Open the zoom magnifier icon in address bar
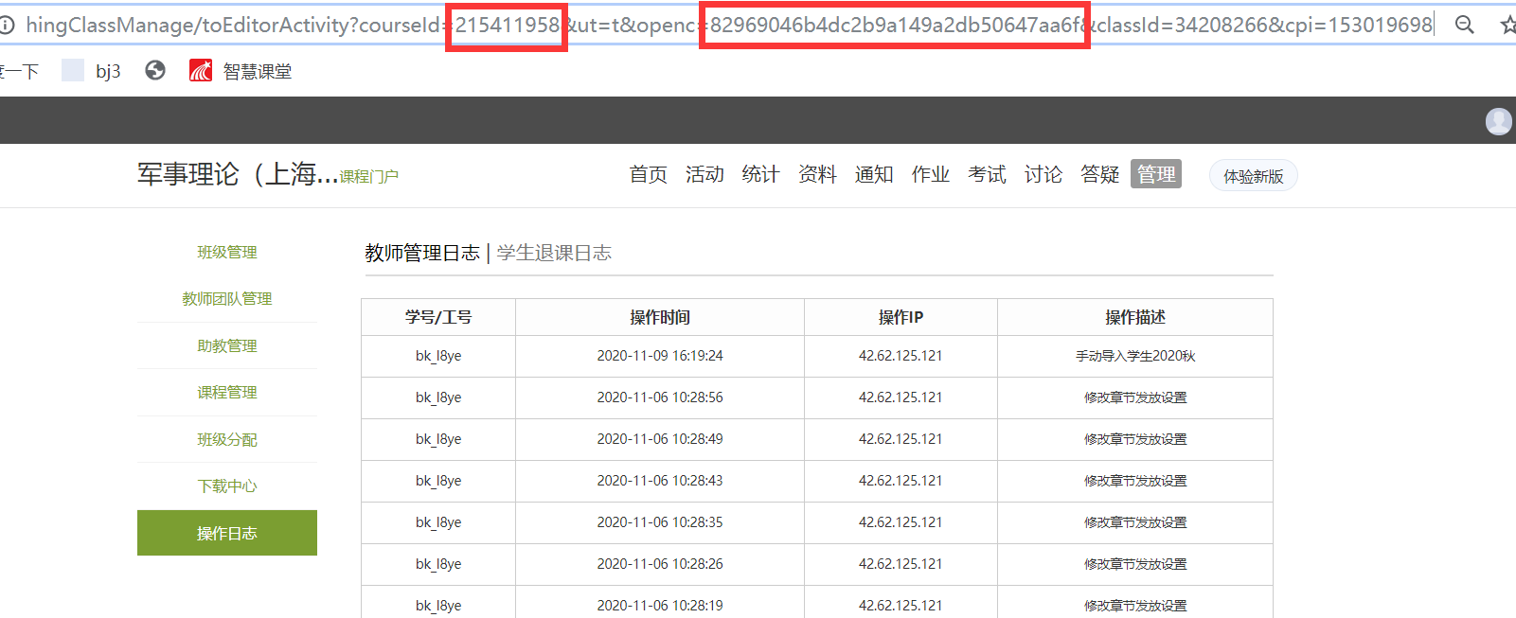 click(x=1464, y=25)
